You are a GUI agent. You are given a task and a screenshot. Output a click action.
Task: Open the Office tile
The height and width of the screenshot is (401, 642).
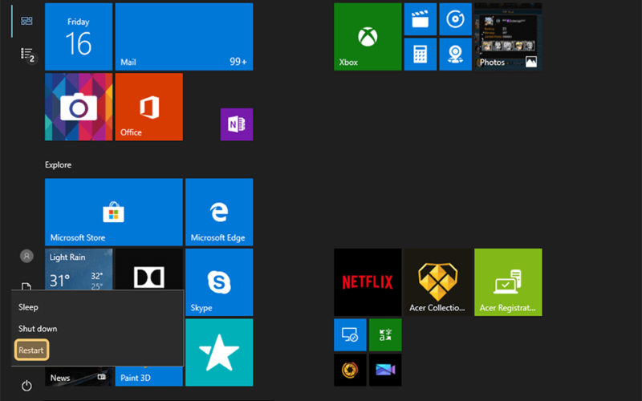(149, 107)
